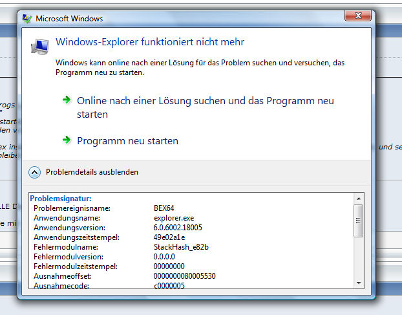The image size is (402, 315).
Task: Click the computer icon beside the error heading
Action: pos(40,47)
